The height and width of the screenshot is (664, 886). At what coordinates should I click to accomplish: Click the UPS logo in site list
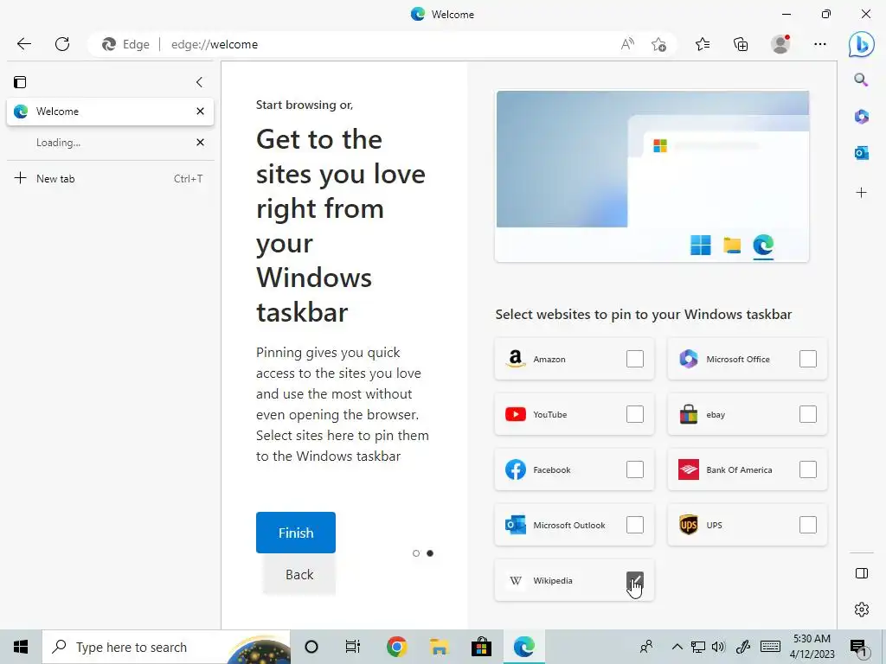(688, 525)
